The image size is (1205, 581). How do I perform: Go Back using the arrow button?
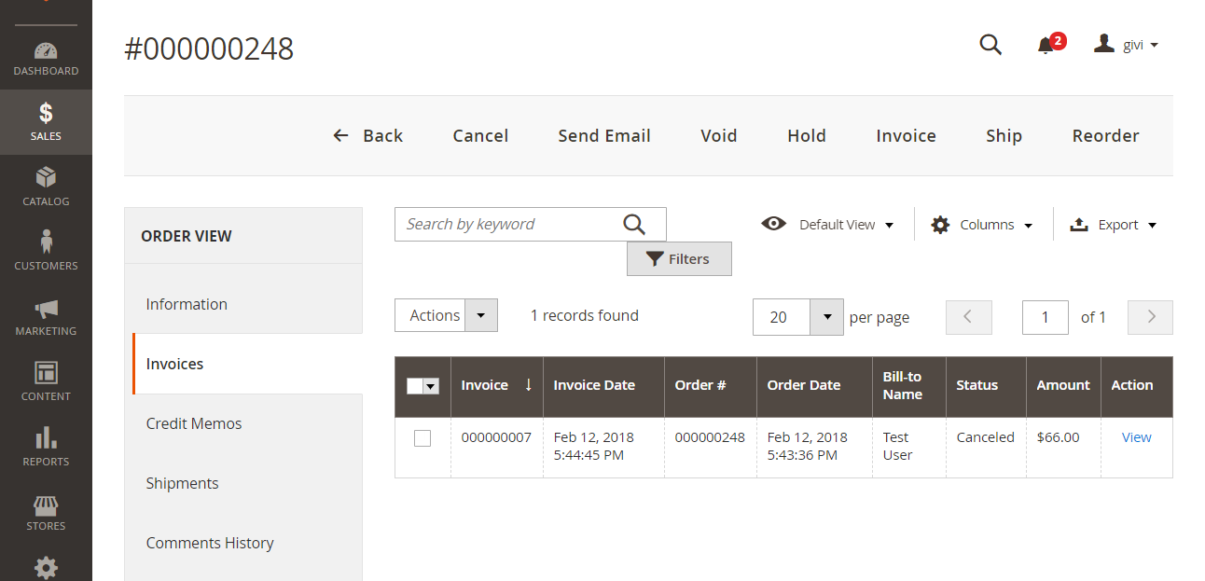[368, 135]
